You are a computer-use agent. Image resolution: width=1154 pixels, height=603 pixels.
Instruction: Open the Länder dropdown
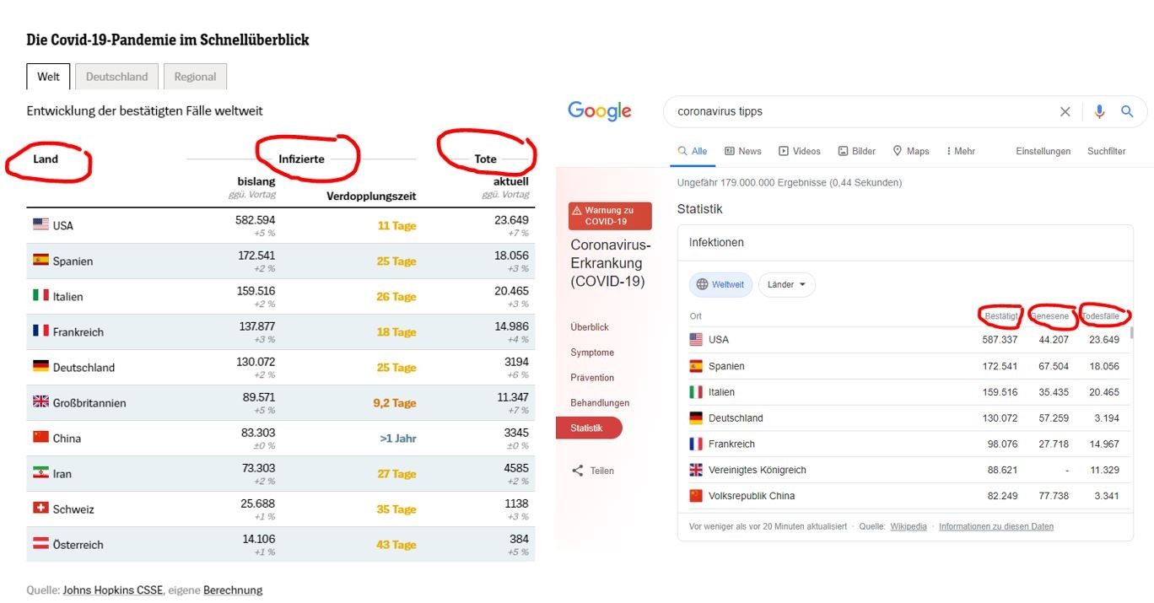(786, 284)
